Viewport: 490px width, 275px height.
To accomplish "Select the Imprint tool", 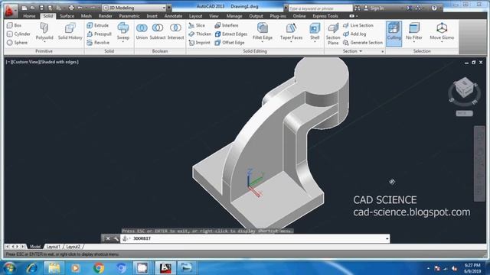I will click(199, 43).
